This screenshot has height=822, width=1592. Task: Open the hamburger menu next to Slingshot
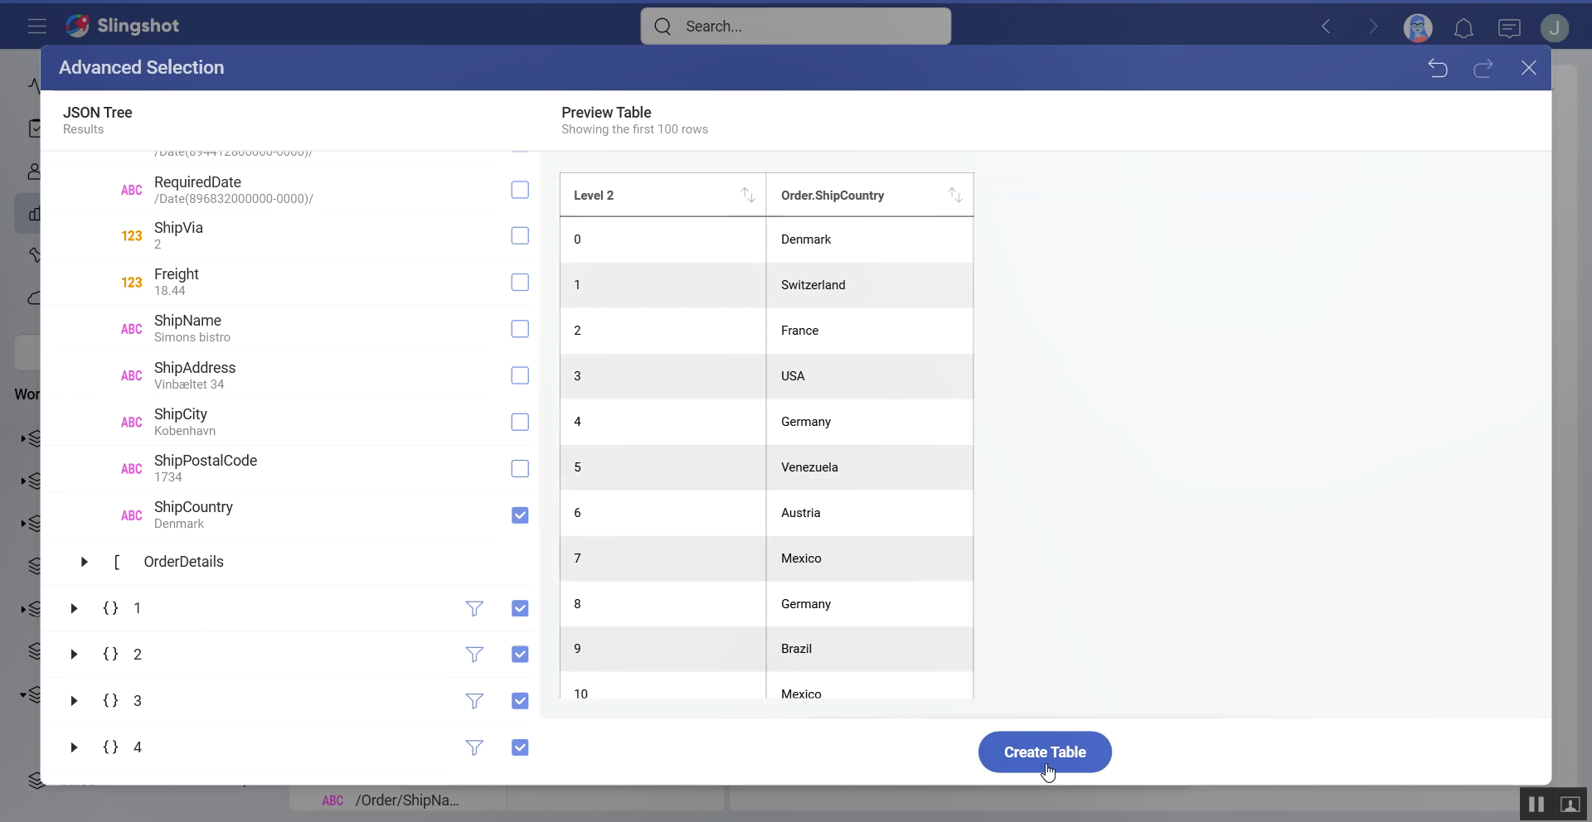coord(36,27)
